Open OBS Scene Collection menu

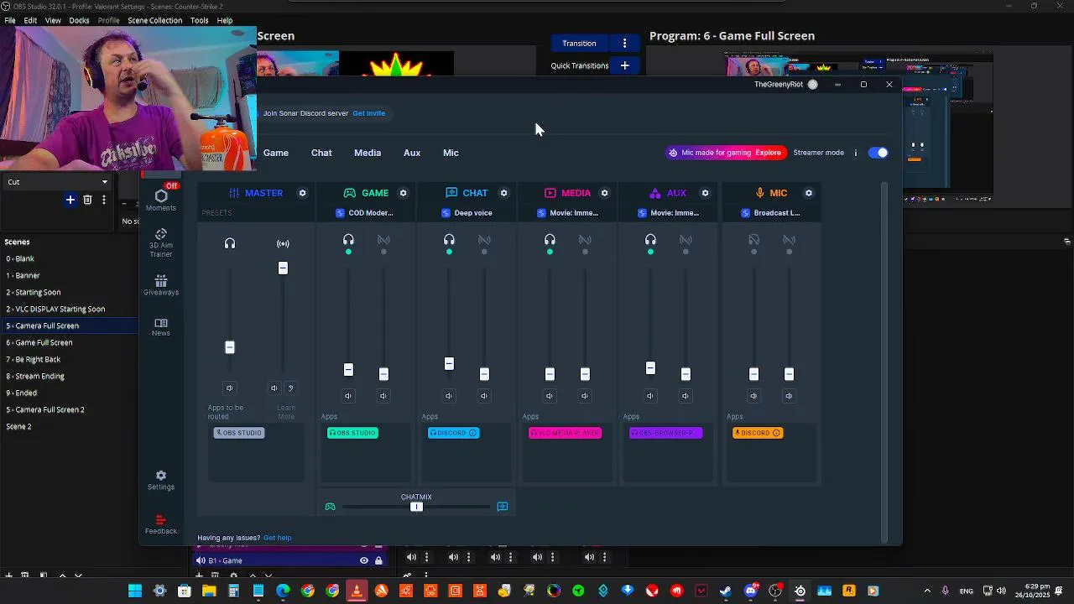click(x=154, y=20)
